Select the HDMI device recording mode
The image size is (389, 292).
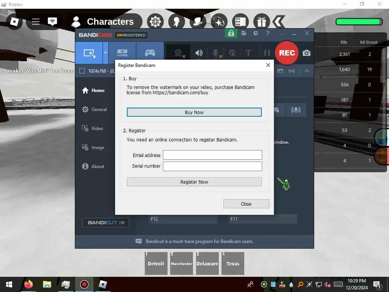(x=122, y=53)
